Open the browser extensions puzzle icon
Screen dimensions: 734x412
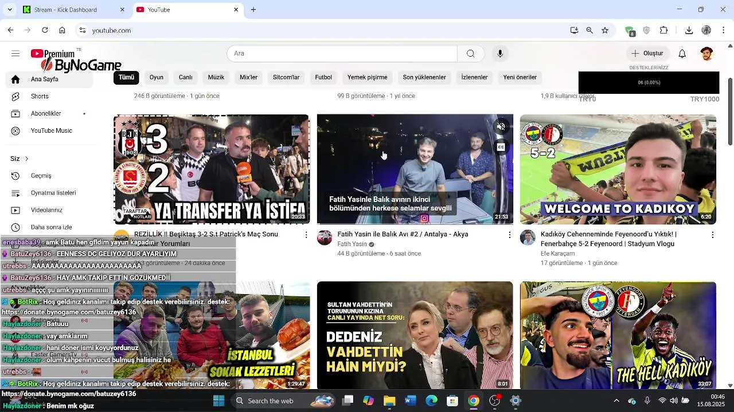(664, 30)
